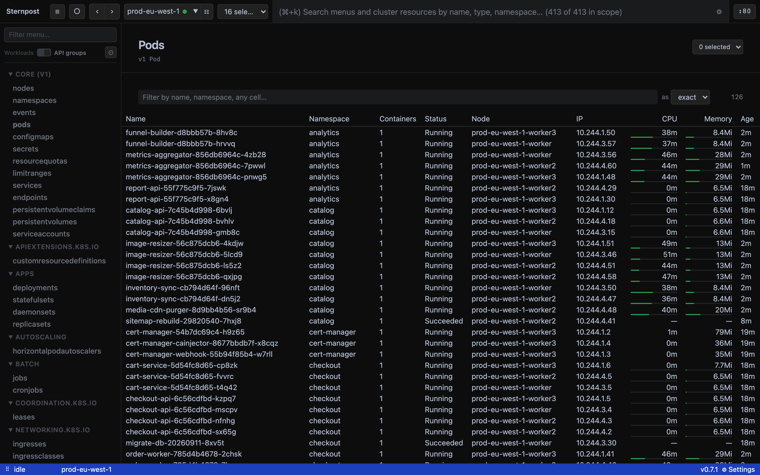Open the 16 selected namespaces dropdown
Image resolution: width=760 pixels, height=475 pixels.
click(243, 12)
